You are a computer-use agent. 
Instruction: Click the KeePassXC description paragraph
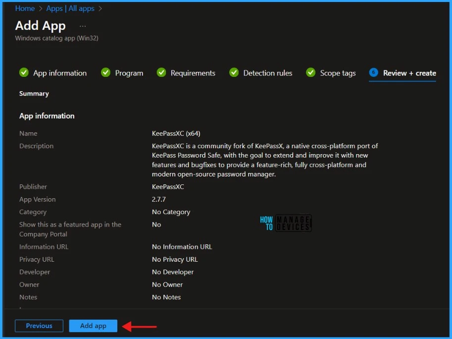265,160
